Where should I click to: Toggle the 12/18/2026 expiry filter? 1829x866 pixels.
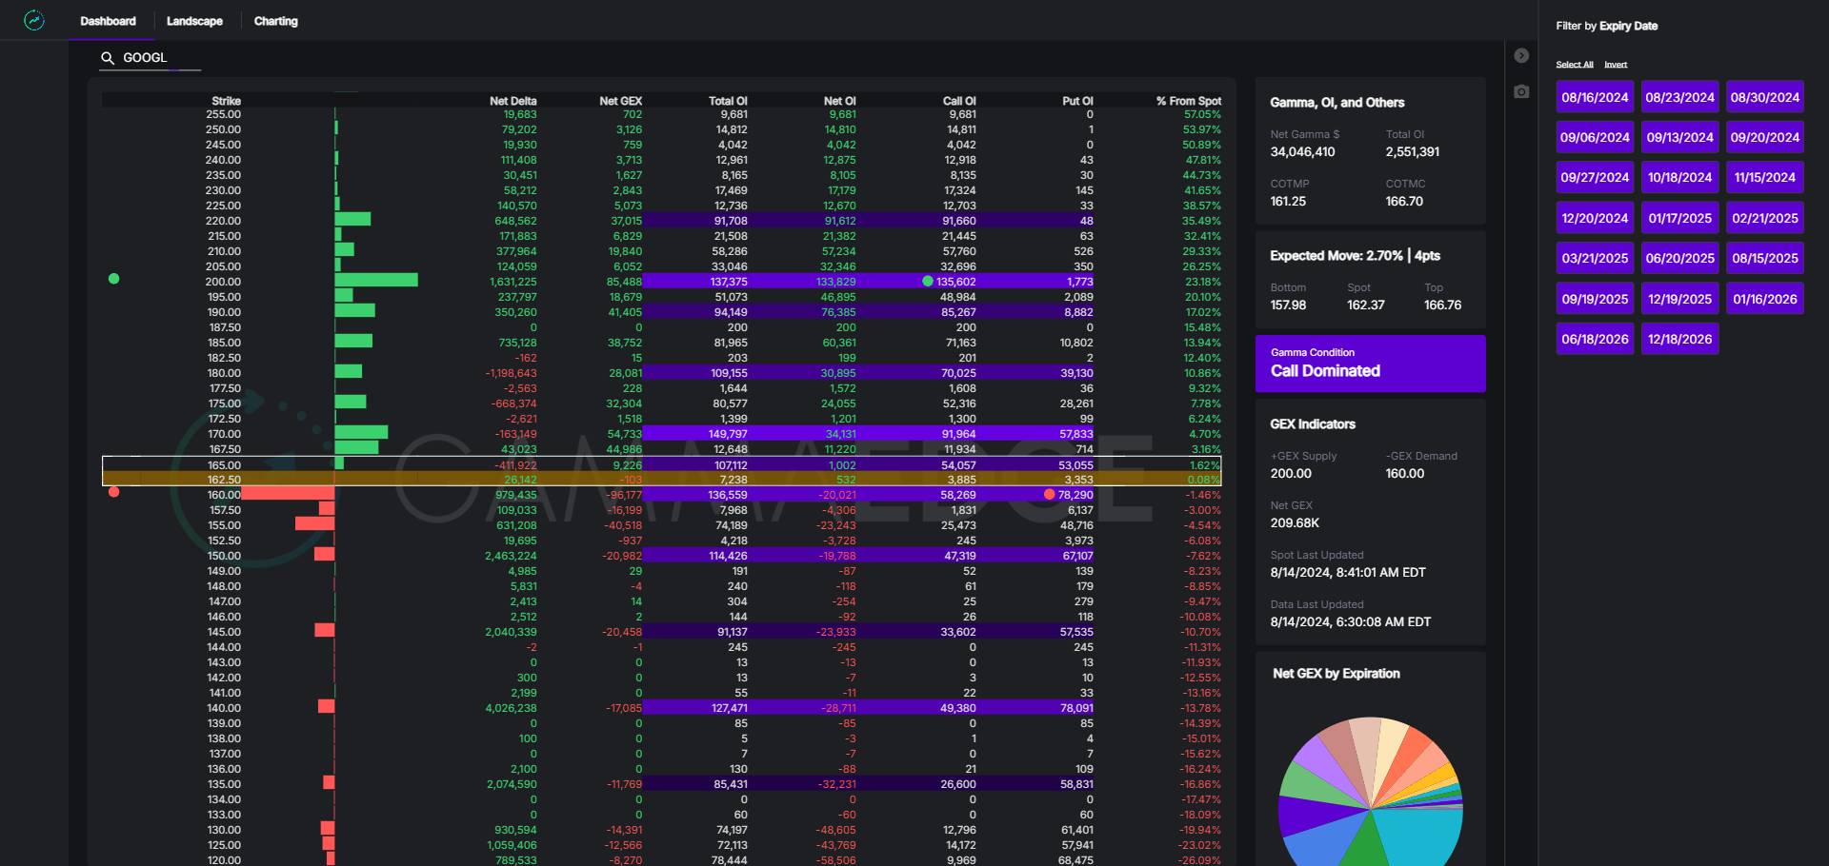pos(1679,339)
